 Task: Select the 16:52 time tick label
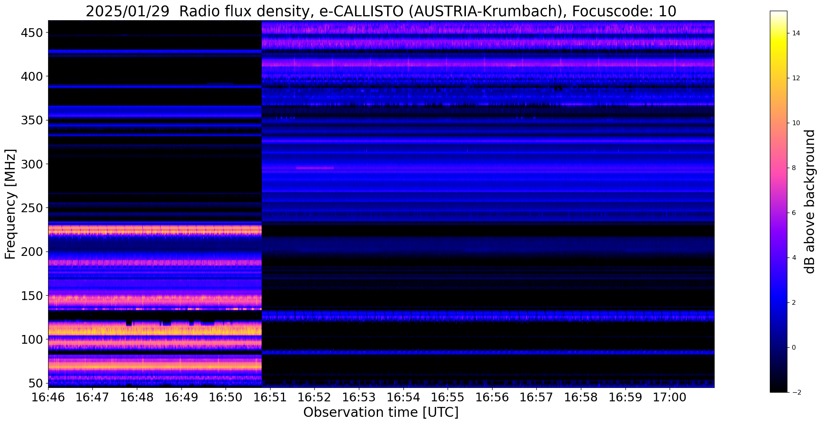pos(315,397)
